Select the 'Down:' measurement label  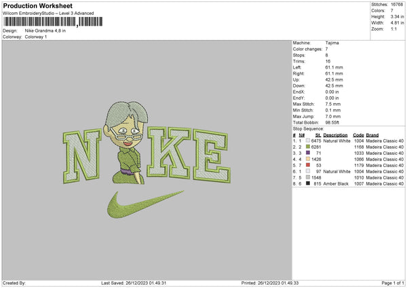[x=299, y=86]
